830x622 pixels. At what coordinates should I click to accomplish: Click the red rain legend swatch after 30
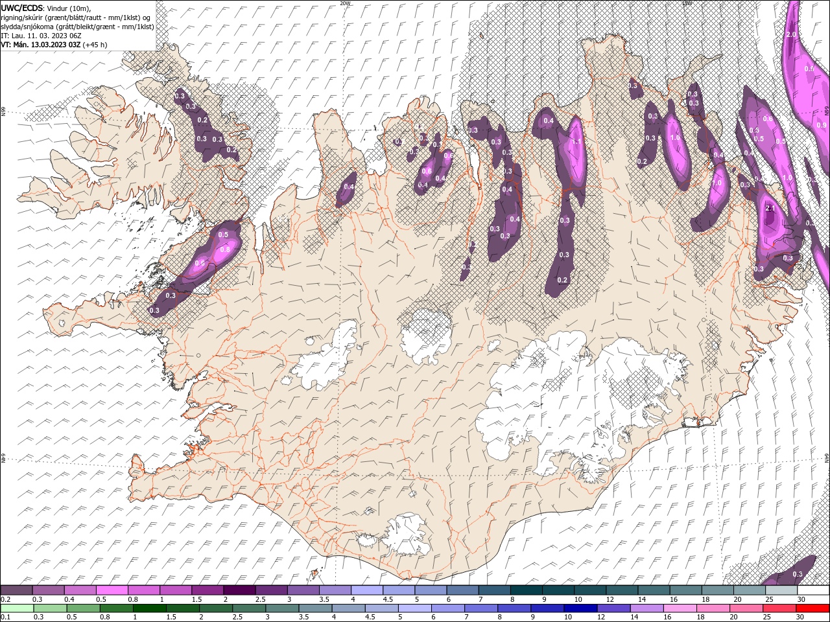click(x=812, y=608)
